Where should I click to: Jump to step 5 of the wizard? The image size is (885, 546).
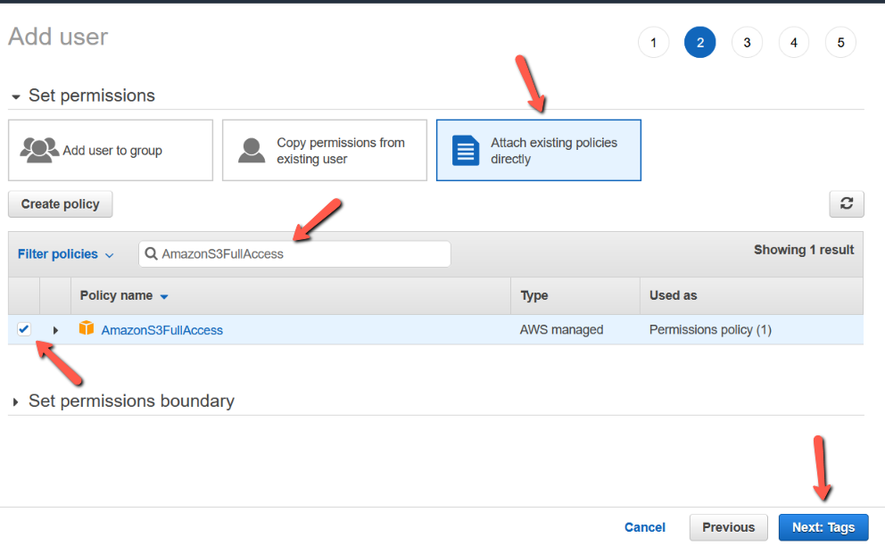coord(840,42)
